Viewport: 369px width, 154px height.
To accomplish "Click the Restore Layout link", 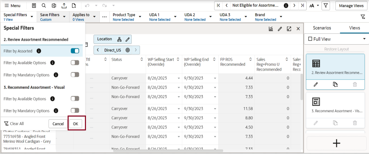I will [x=336, y=49].
